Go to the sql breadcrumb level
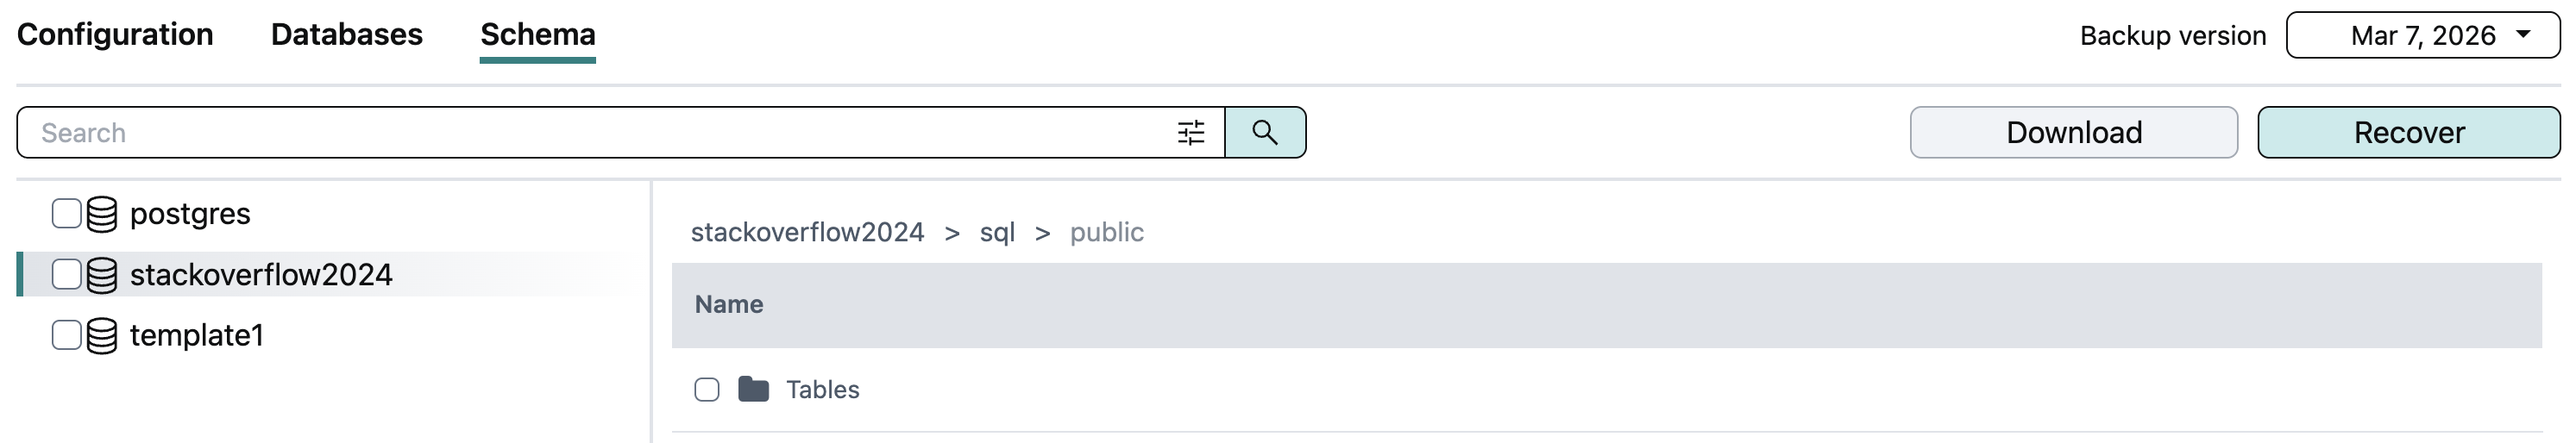The height and width of the screenshot is (443, 2576). point(997,232)
